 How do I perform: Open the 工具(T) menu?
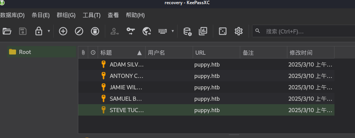(x=92, y=15)
